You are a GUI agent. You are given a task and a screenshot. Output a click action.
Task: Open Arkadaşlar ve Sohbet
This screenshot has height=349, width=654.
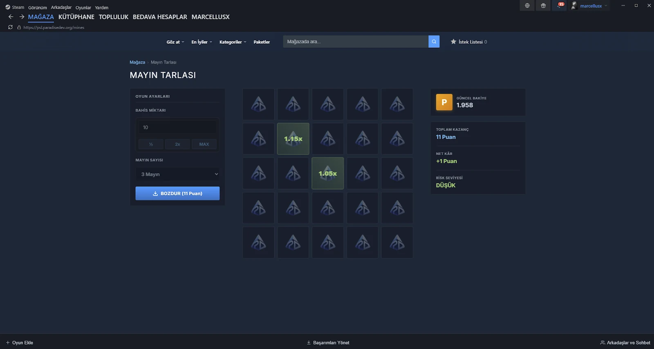pyautogui.click(x=625, y=342)
